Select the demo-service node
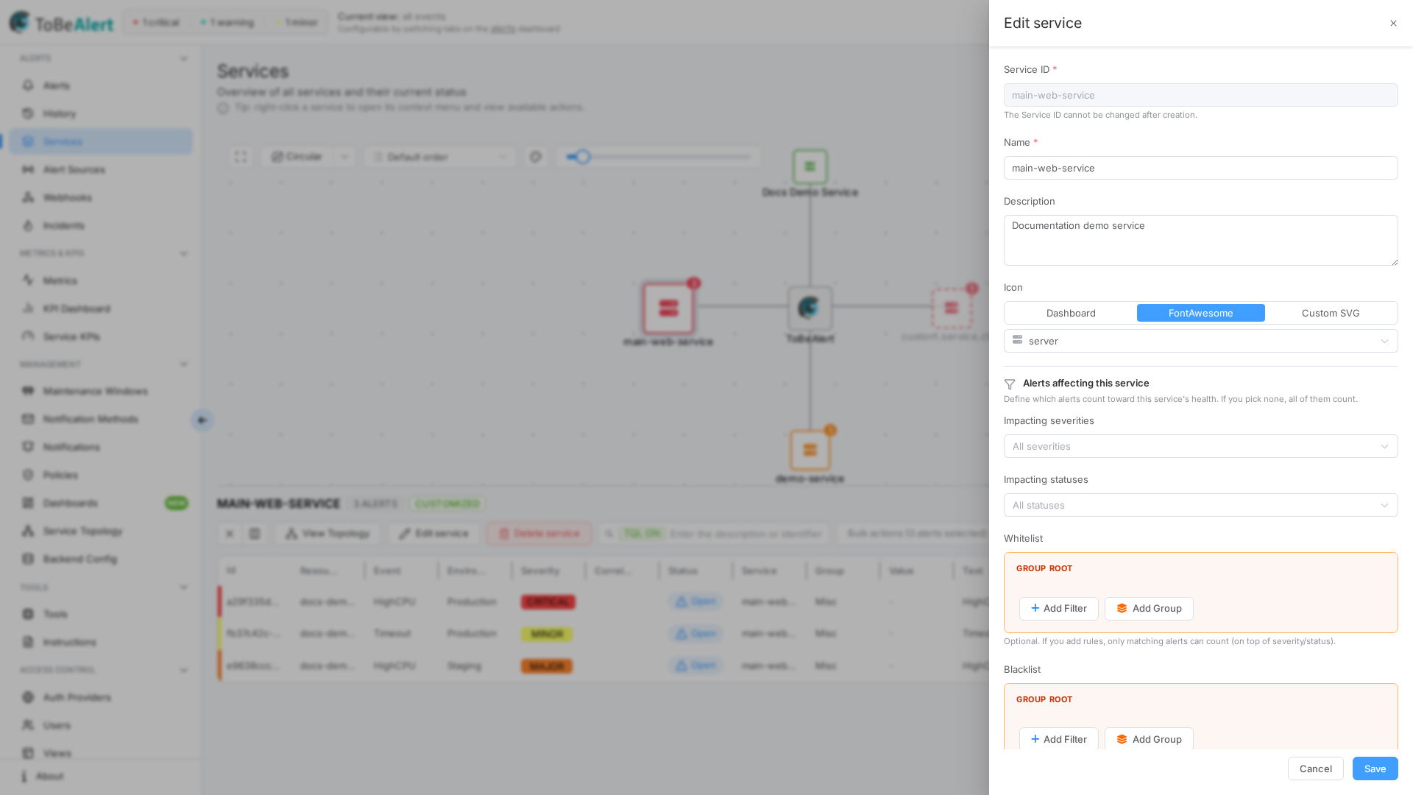This screenshot has width=1413, height=795. tap(810, 450)
